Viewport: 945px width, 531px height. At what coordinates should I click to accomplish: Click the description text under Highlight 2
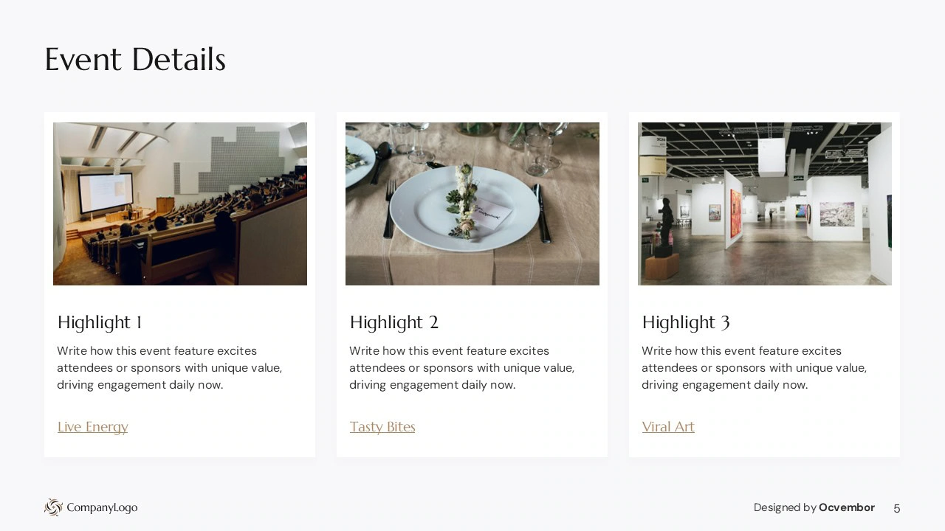462,368
